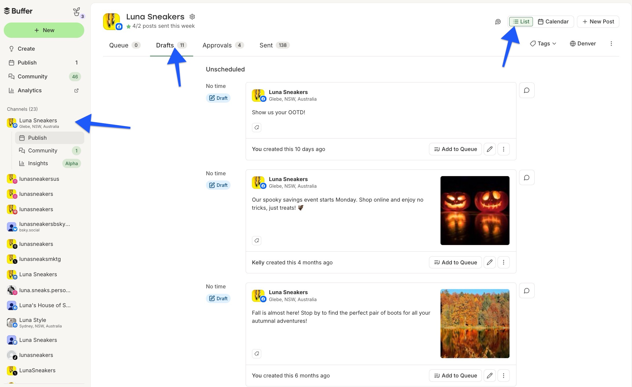This screenshot has height=387, width=632.
Task: Select luna.sneaks.perso... Instagram channel
Action: coord(44,290)
